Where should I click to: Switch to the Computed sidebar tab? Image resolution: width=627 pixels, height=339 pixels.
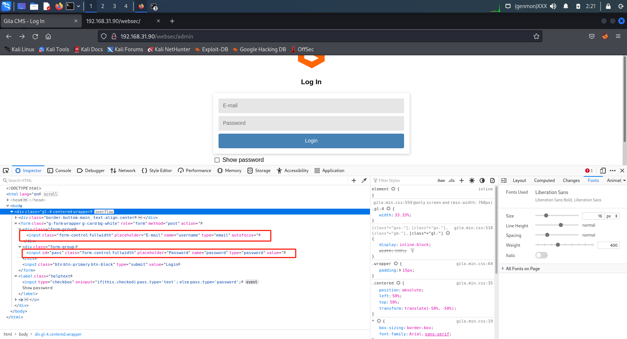pos(544,180)
